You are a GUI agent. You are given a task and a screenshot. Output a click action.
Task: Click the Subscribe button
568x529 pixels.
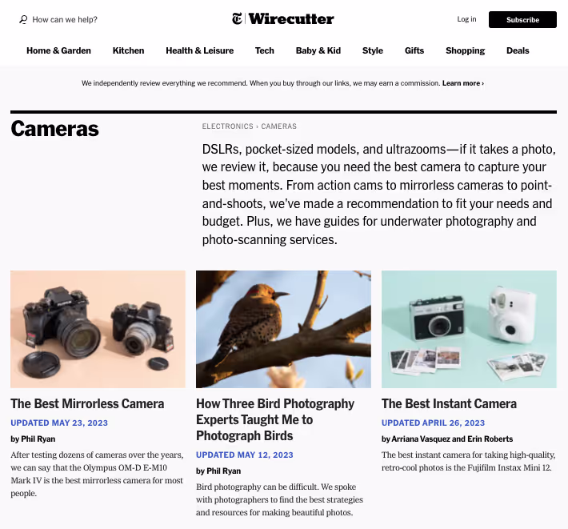[x=522, y=19]
